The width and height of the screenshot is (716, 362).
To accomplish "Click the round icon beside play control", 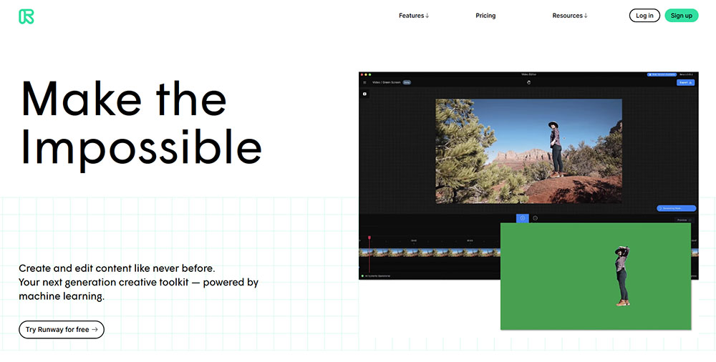I will (x=535, y=218).
